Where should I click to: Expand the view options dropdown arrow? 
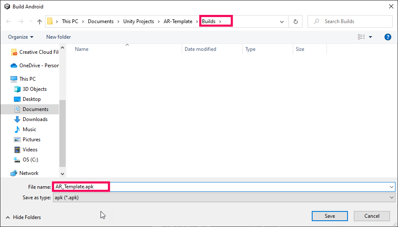coord(371,37)
